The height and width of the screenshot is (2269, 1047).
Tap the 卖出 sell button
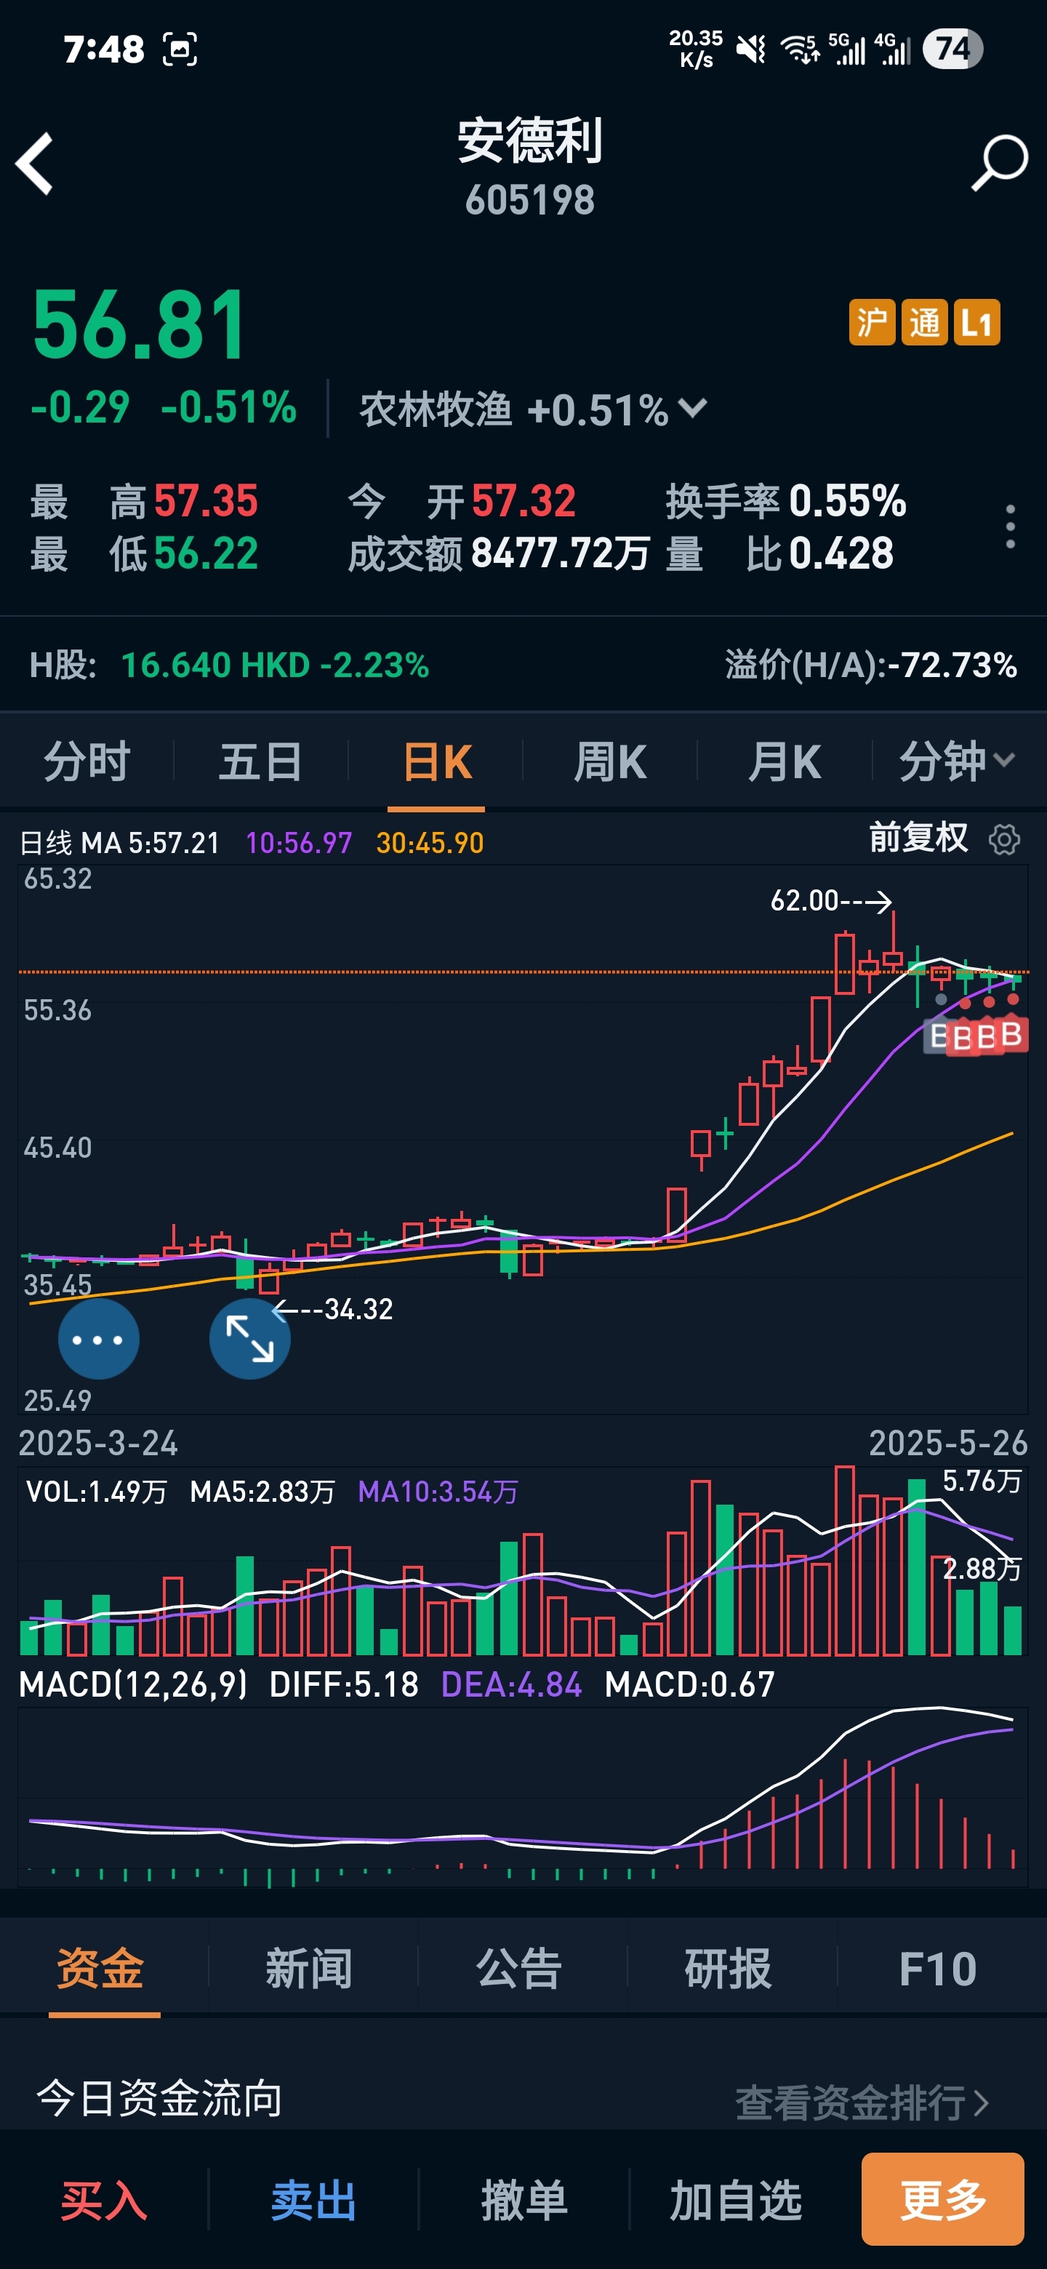click(x=313, y=2201)
